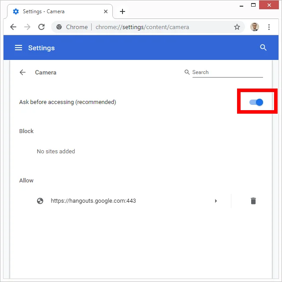
Task: Click the Block section heading
Action: [x=26, y=131]
